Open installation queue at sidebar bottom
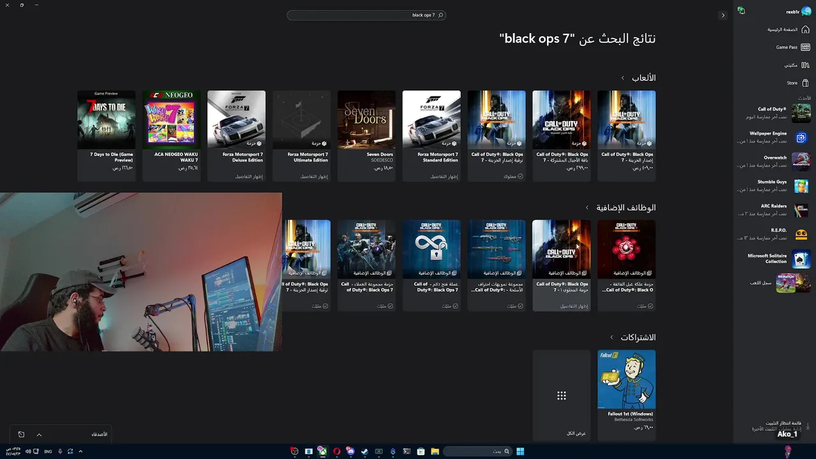 [x=781, y=426]
